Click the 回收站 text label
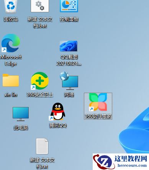The height and width of the screenshot is (170, 149). coord(11,19)
